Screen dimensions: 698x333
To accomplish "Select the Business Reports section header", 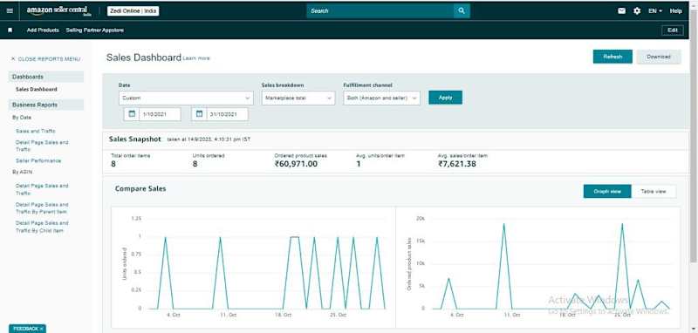I will point(46,105).
